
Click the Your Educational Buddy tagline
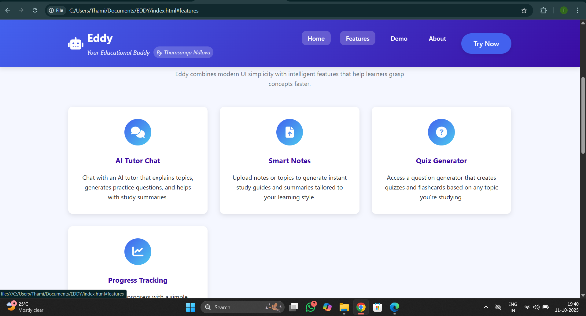[119, 53]
